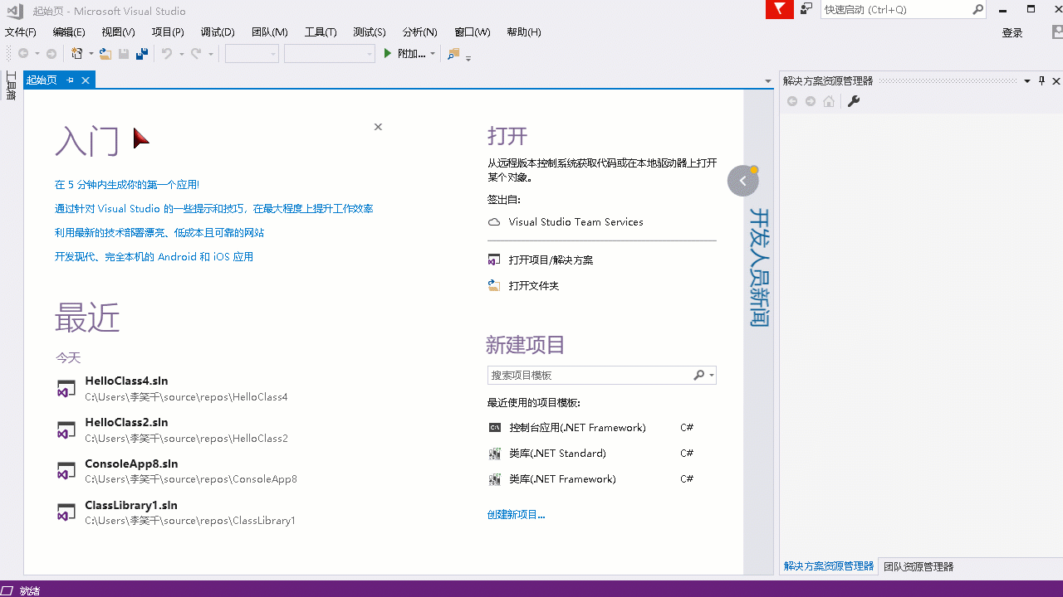Open the 调试(D) menu
The width and height of the screenshot is (1063, 597).
(x=218, y=32)
